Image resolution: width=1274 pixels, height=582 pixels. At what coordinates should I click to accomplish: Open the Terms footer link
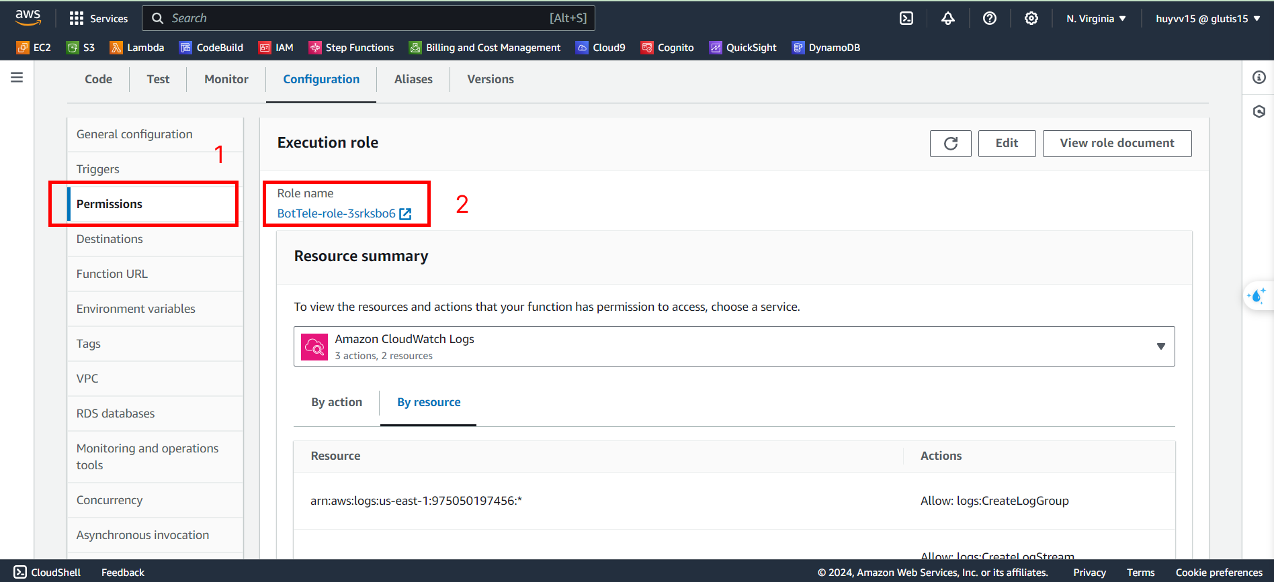pos(1140,573)
